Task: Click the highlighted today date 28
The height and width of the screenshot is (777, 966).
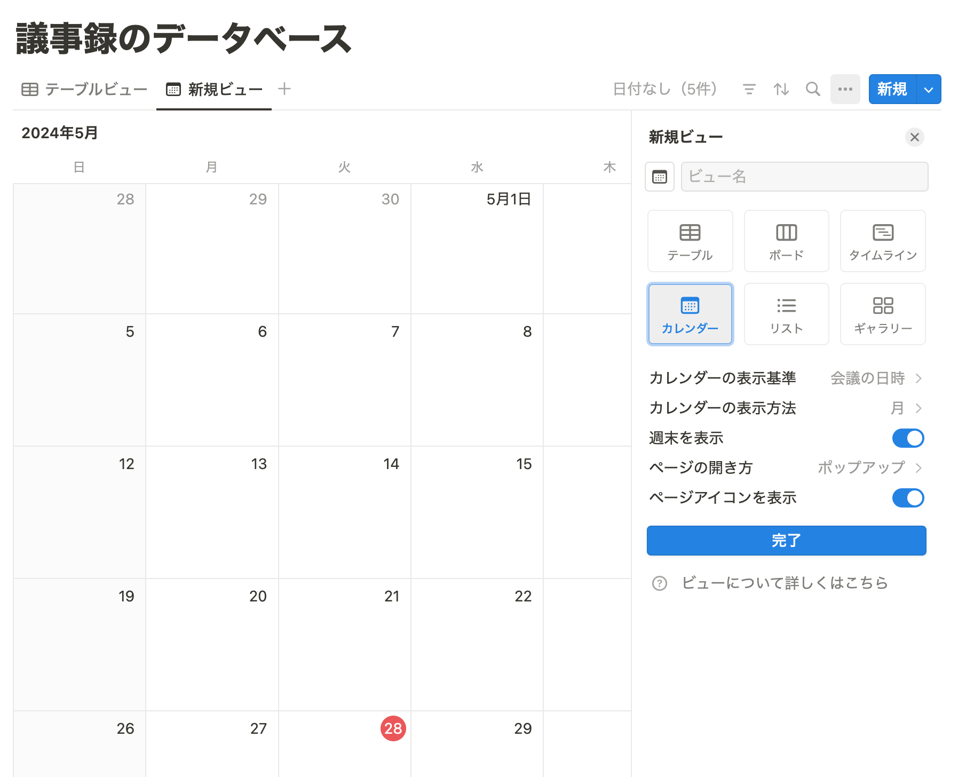Action: pos(393,728)
